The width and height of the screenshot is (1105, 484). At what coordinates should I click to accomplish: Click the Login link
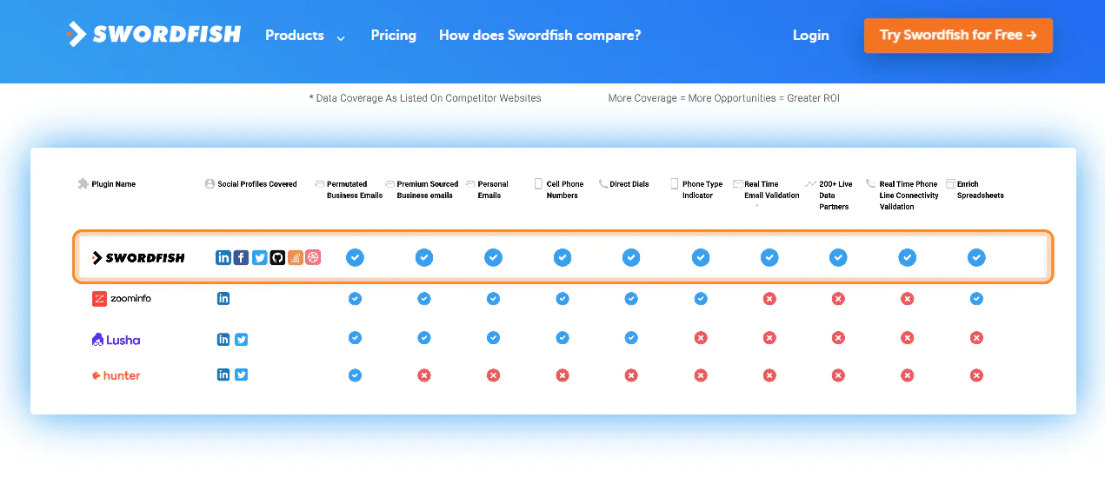[x=810, y=36]
